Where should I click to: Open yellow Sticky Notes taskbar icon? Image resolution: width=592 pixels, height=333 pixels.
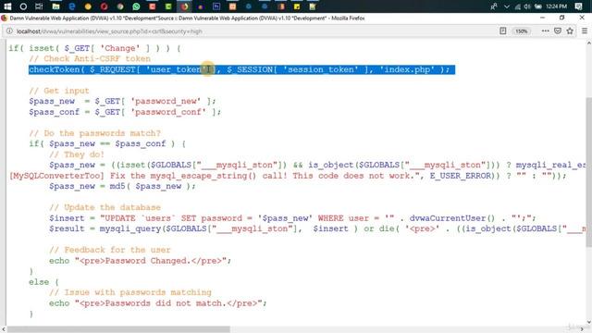point(297,6)
